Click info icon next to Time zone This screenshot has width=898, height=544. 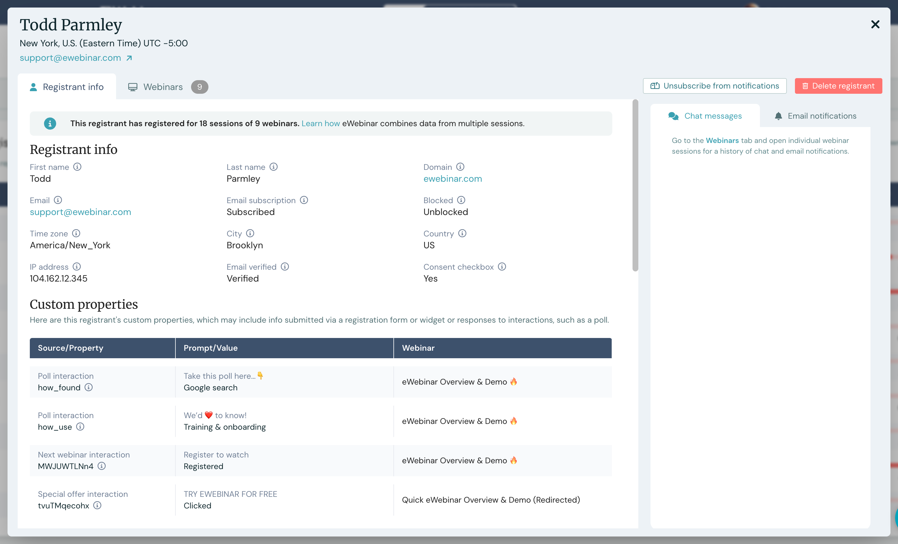pos(76,233)
